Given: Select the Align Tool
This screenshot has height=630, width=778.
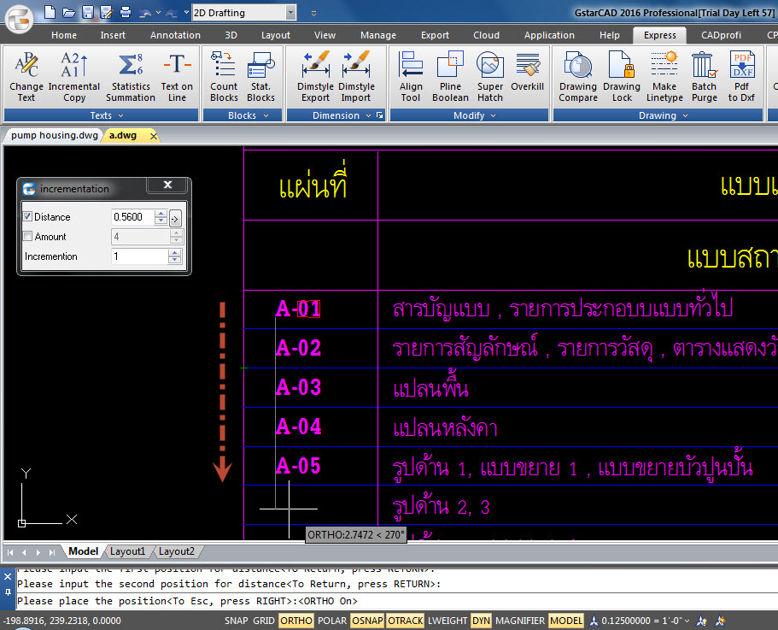Looking at the screenshot, I should point(411,77).
